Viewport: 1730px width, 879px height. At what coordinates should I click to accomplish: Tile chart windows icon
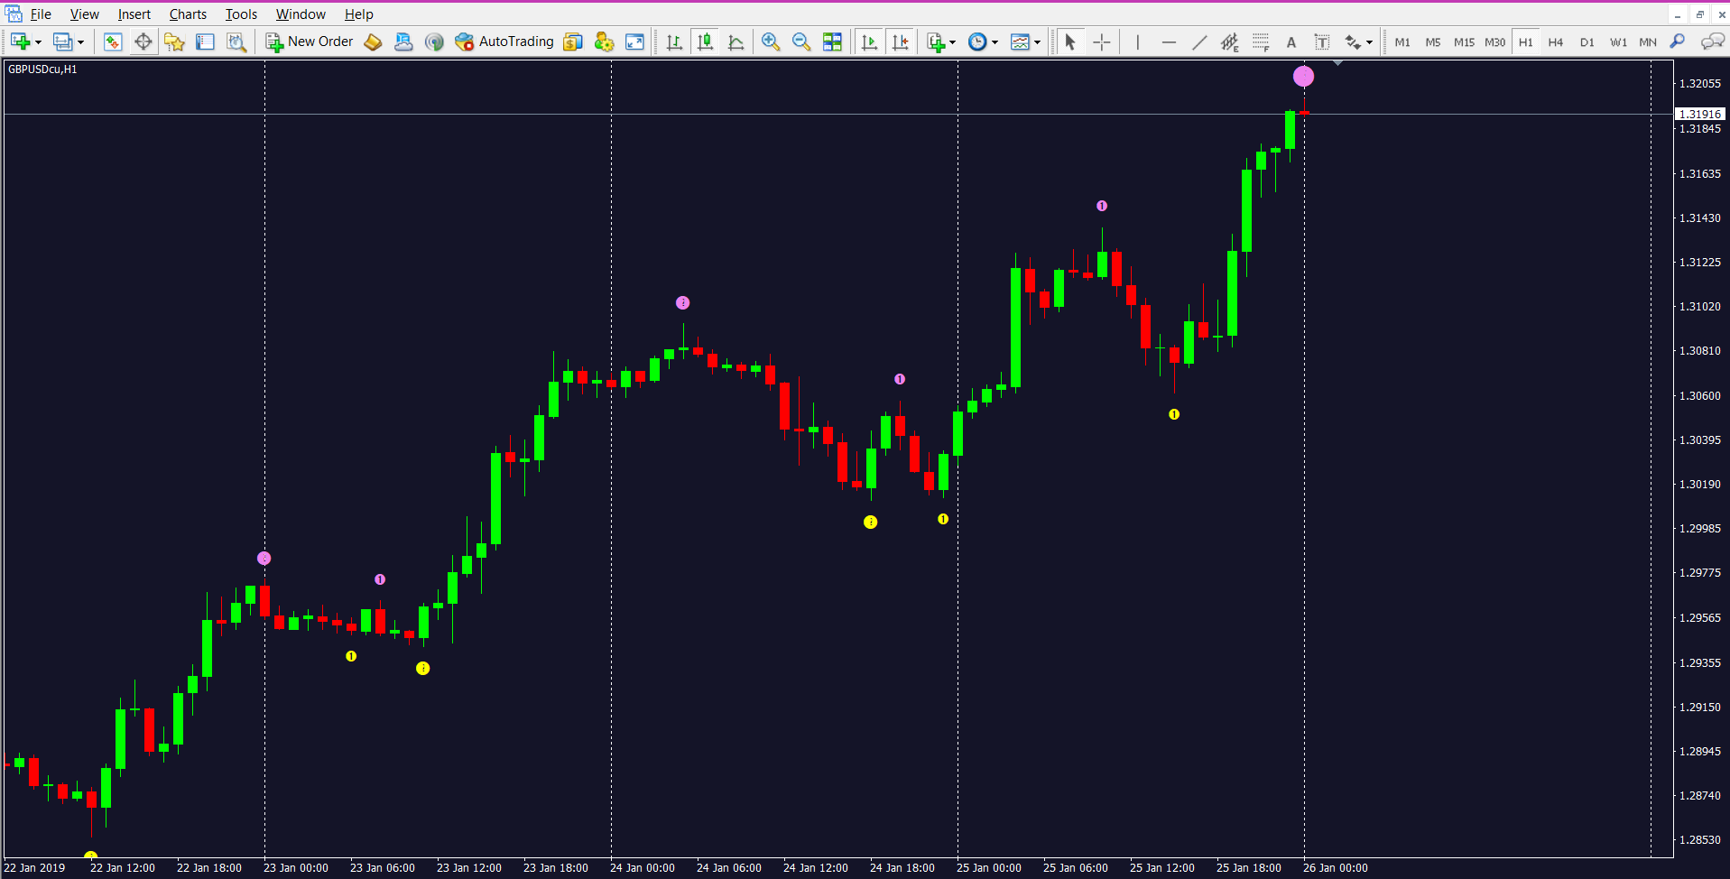(x=832, y=42)
